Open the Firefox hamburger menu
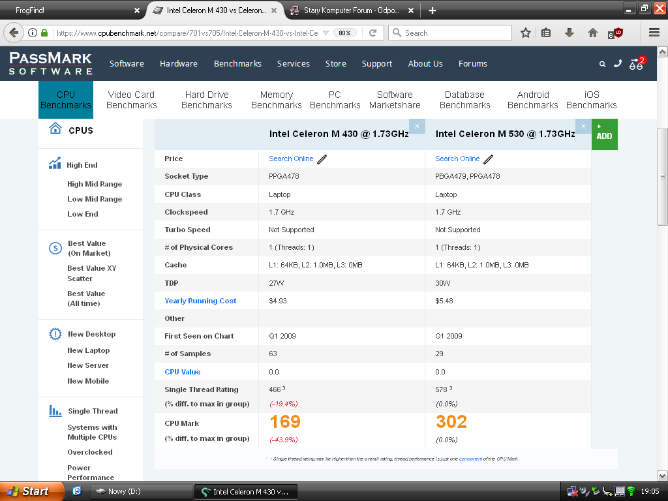The image size is (668, 501). pyautogui.click(x=654, y=33)
